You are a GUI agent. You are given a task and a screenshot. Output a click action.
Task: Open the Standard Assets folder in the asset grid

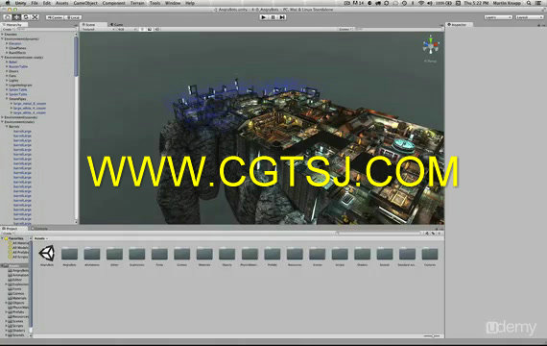407,256
